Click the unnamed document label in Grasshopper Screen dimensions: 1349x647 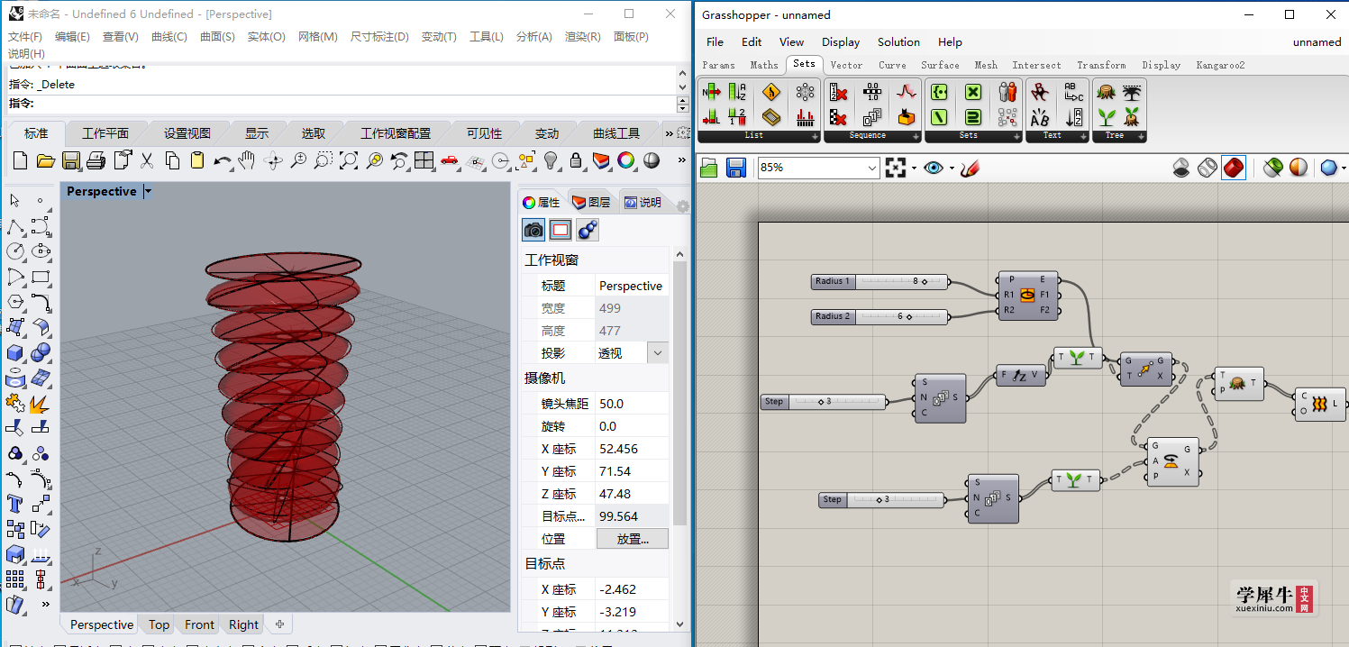pyautogui.click(x=1317, y=42)
